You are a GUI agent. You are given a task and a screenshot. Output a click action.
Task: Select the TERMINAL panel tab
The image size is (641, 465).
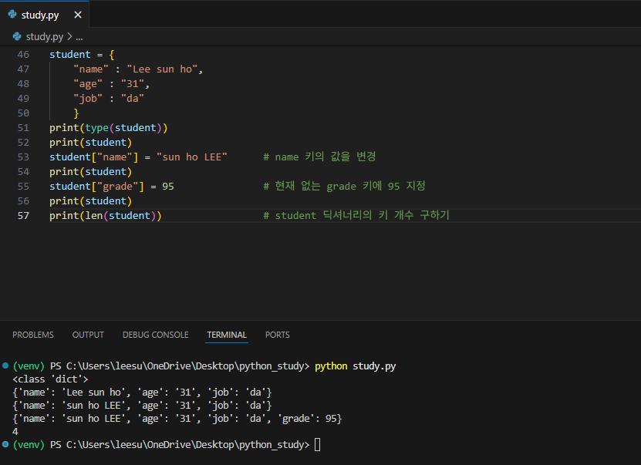(x=227, y=335)
